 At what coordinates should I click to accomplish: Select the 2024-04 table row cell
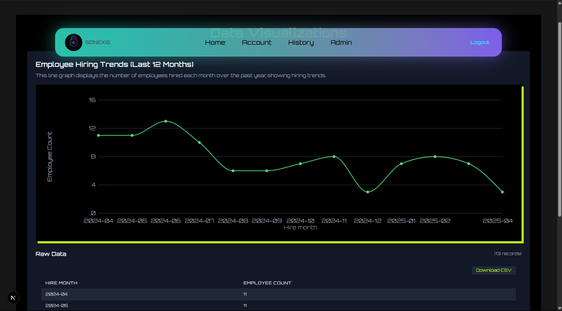56,294
